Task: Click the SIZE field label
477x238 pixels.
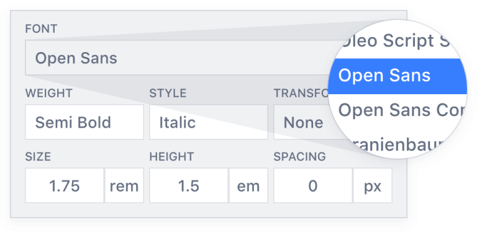Action: [x=38, y=157]
